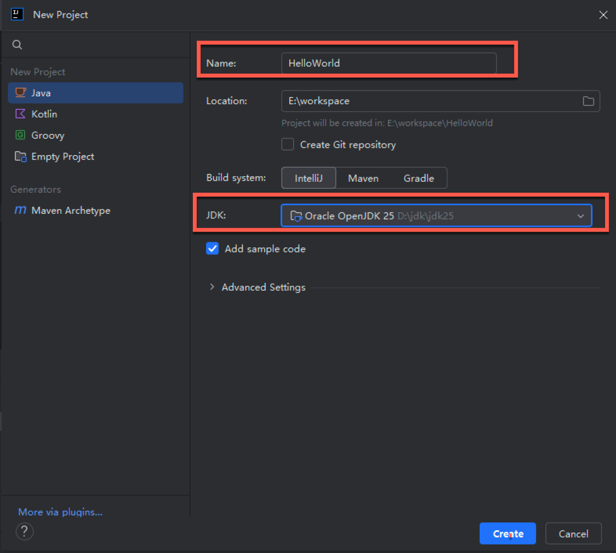This screenshot has height=553, width=616.
Task: Close the New Project dialog
Action: (x=603, y=15)
